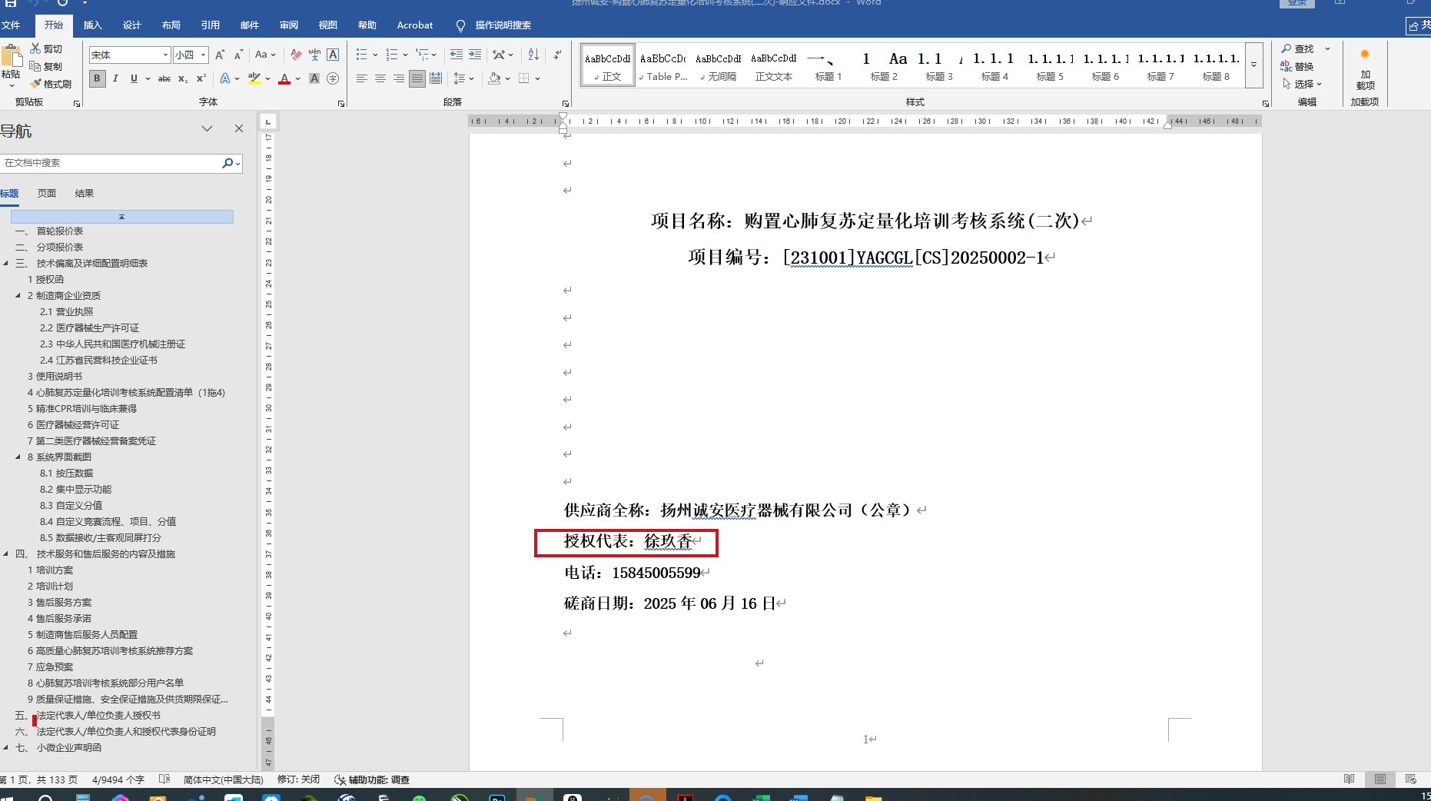The width and height of the screenshot is (1431, 801).
Task: Open the font name dropdown (宋体)
Action: click(x=165, y=55)
